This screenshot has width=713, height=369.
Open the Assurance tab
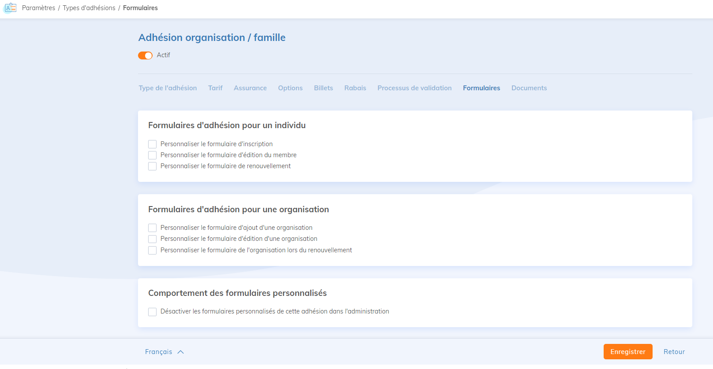(x=250, y=88)
